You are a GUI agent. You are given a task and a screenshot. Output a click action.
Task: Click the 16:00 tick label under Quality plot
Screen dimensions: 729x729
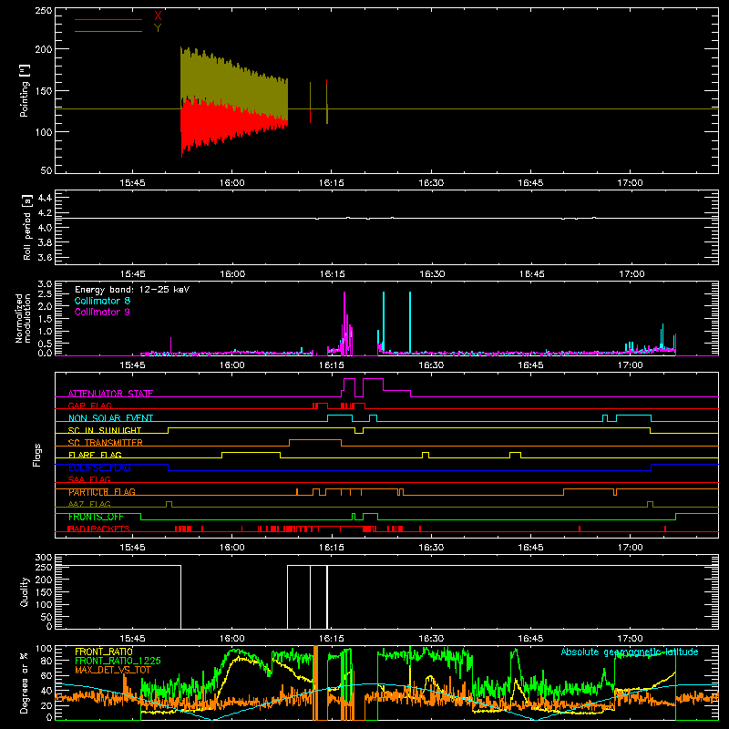click(x=232, y=639)
